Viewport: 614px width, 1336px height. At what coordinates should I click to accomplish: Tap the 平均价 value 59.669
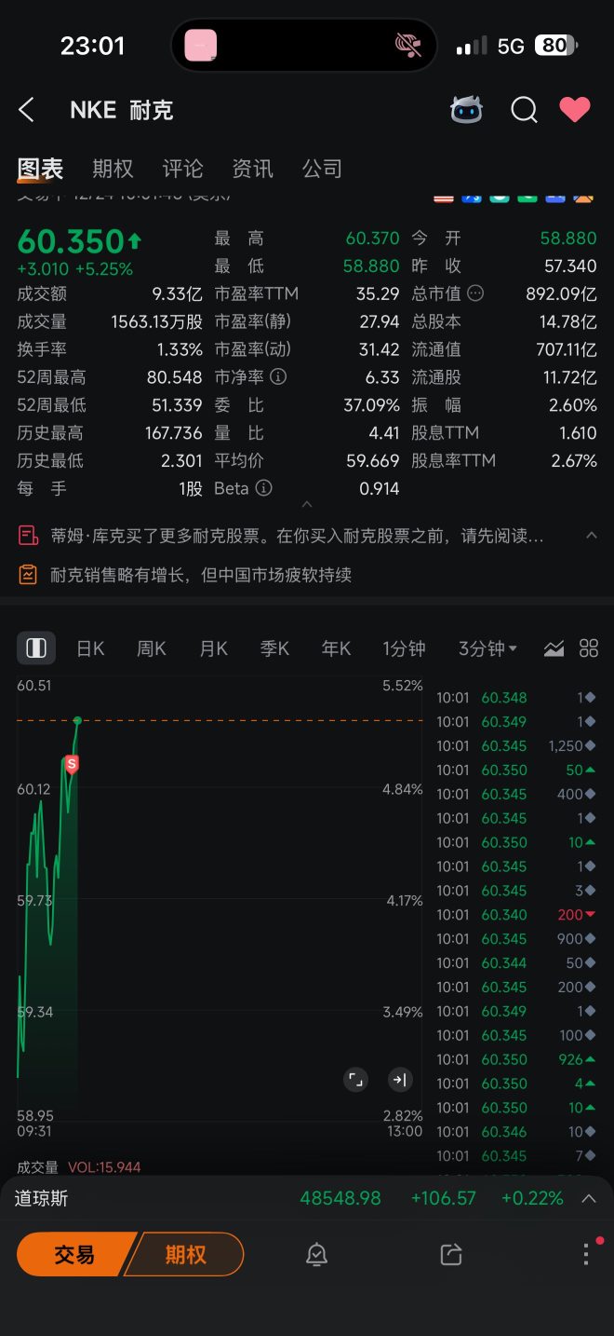(x=371, y=460)
